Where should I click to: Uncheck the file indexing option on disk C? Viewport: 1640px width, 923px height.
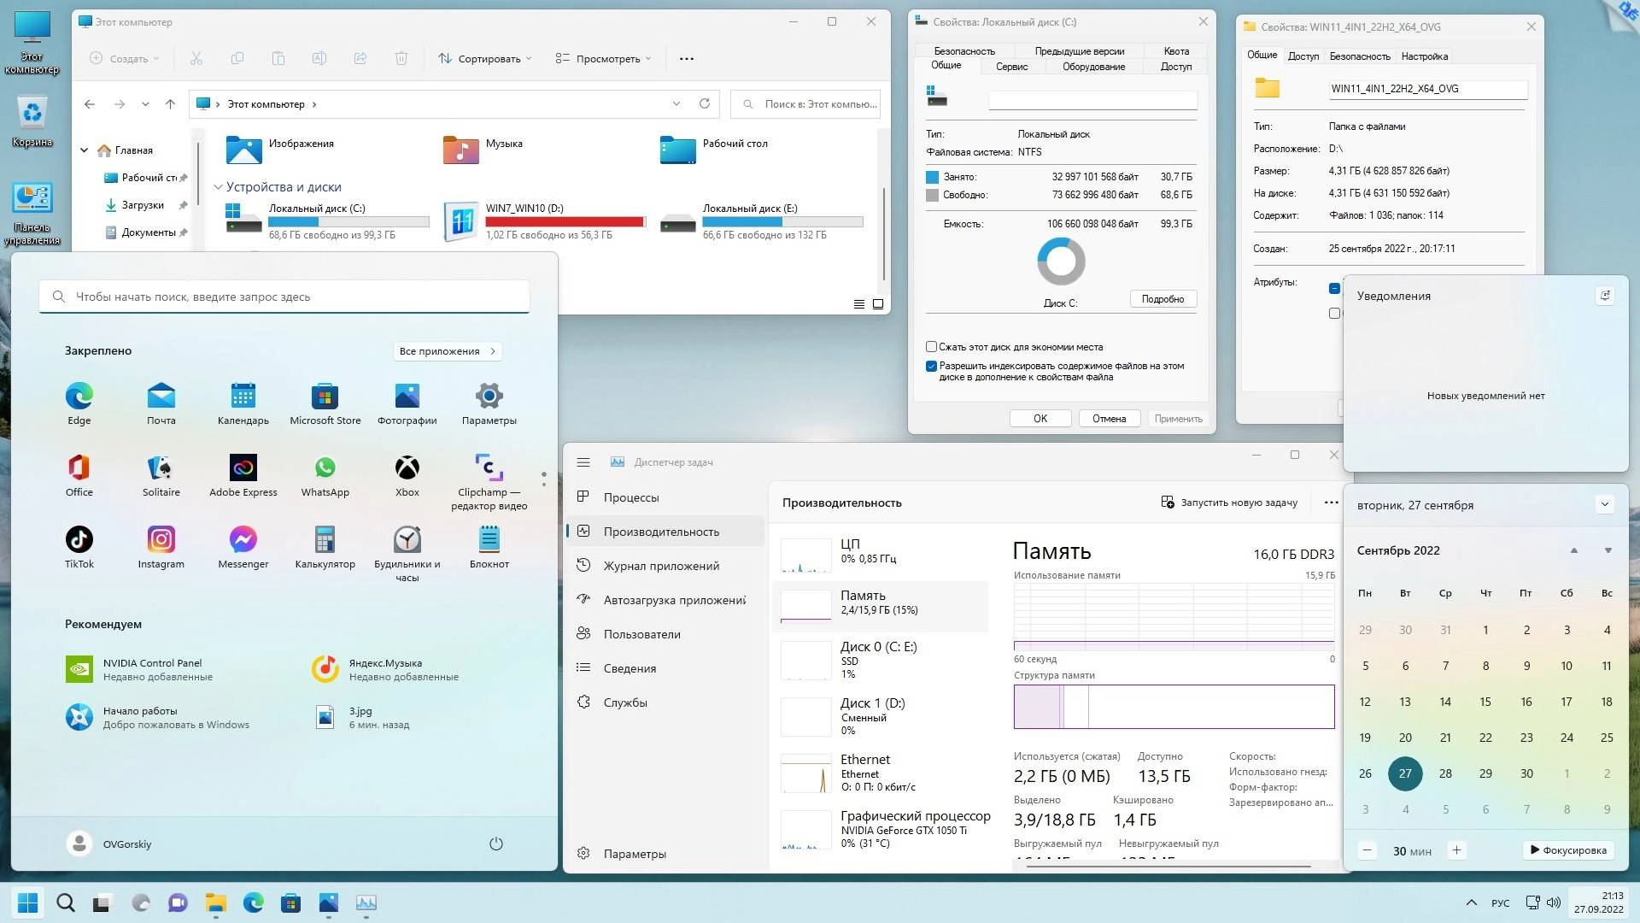pos(932,366)
